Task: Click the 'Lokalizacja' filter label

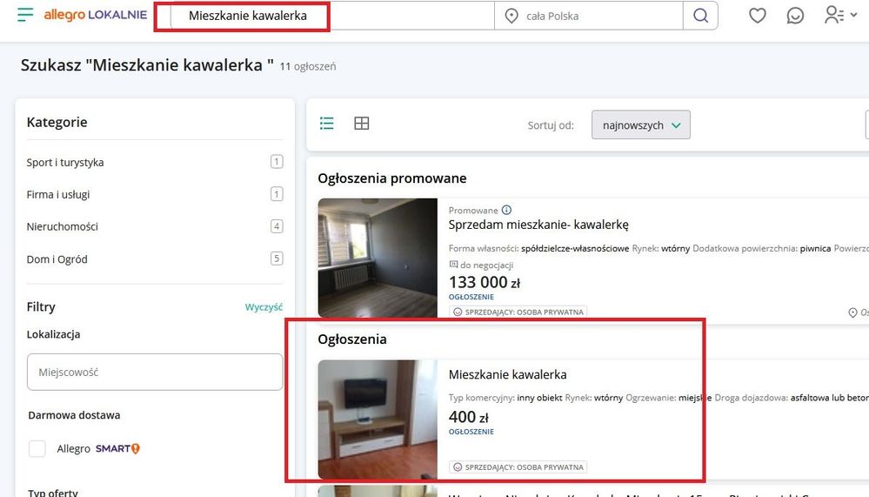Action: click(x=53, y=334)
